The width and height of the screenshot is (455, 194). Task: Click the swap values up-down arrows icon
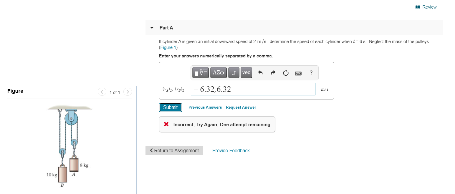click(234, 73)
